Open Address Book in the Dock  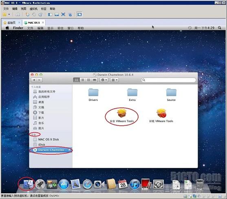(x=111, y=184)
